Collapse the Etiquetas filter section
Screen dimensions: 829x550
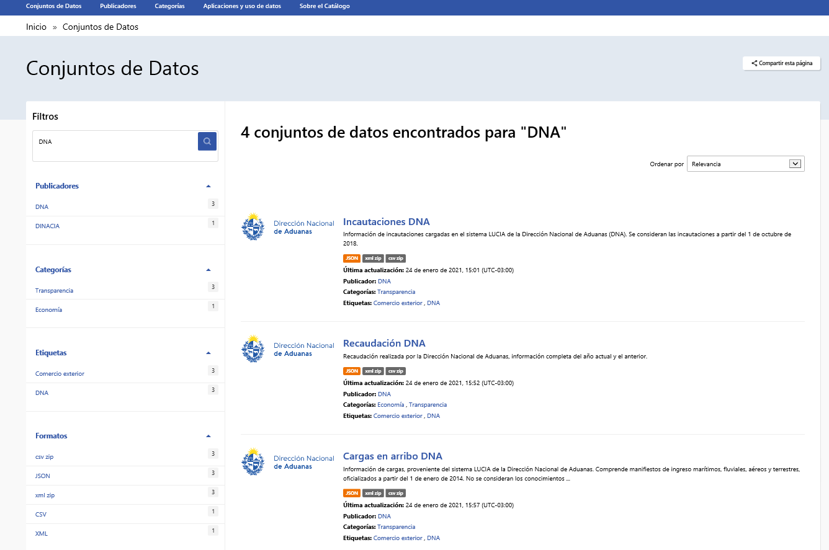click(x=208, y=353)
